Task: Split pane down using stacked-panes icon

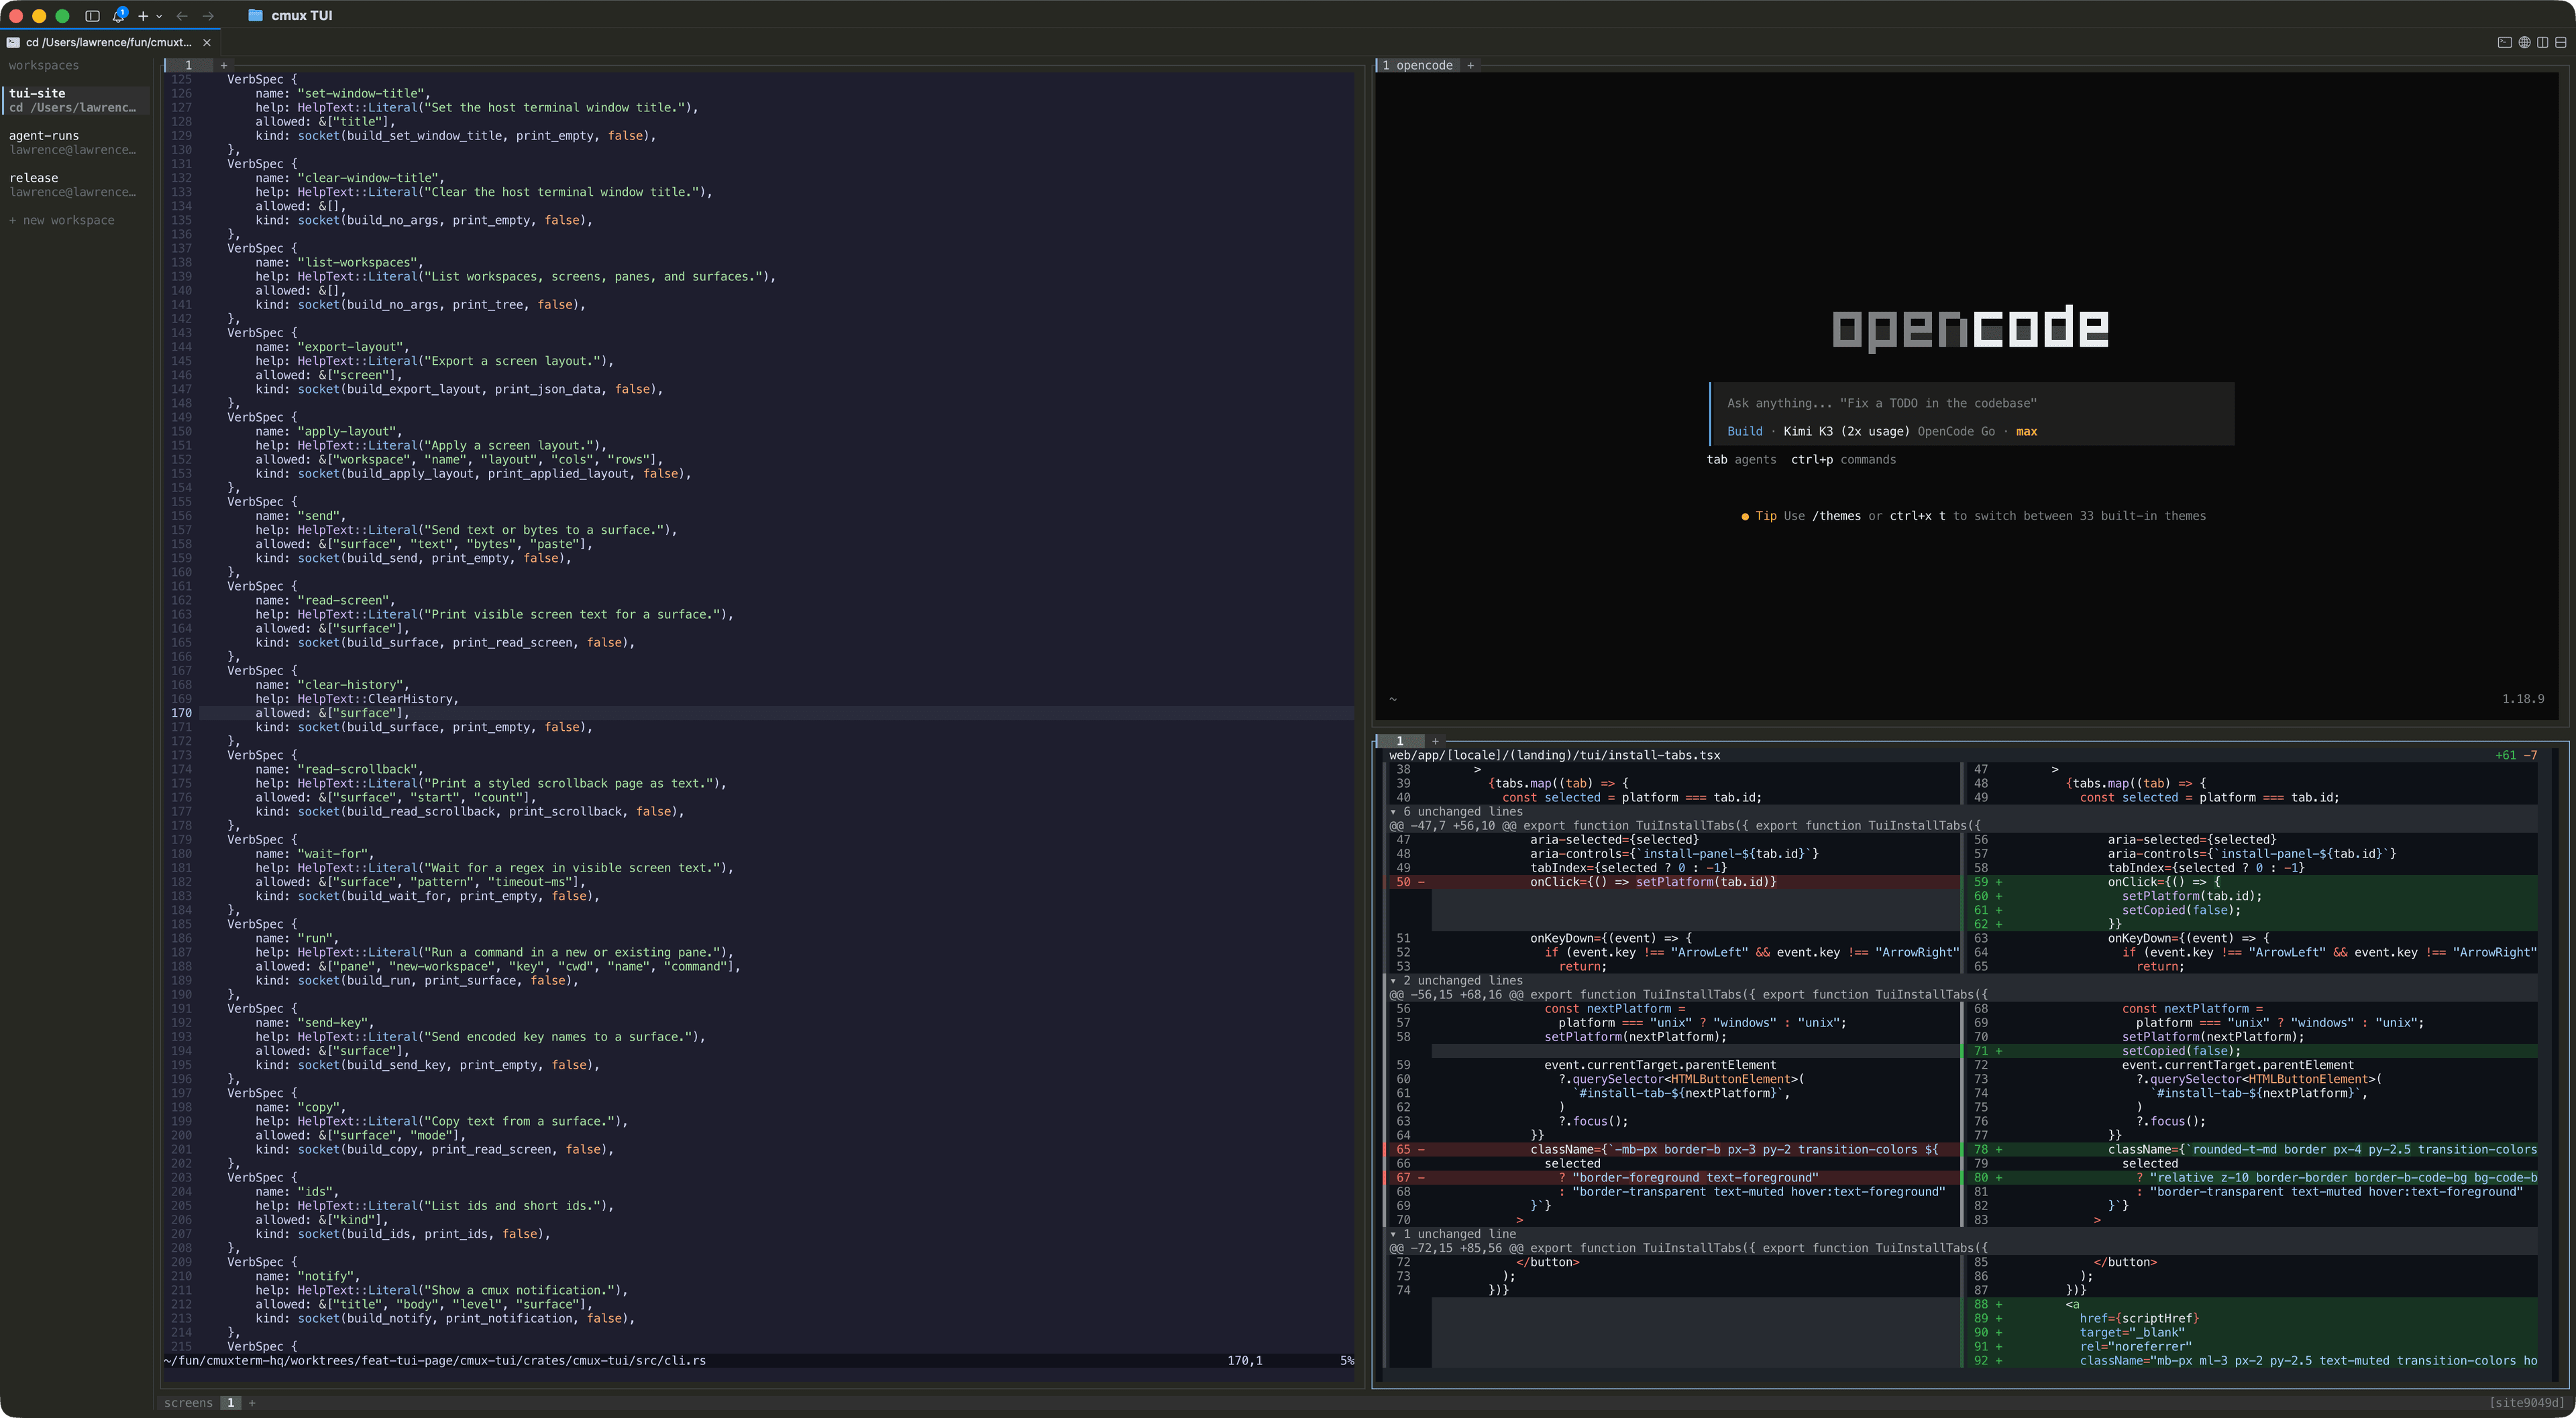Action: (x=2561, y=42)
